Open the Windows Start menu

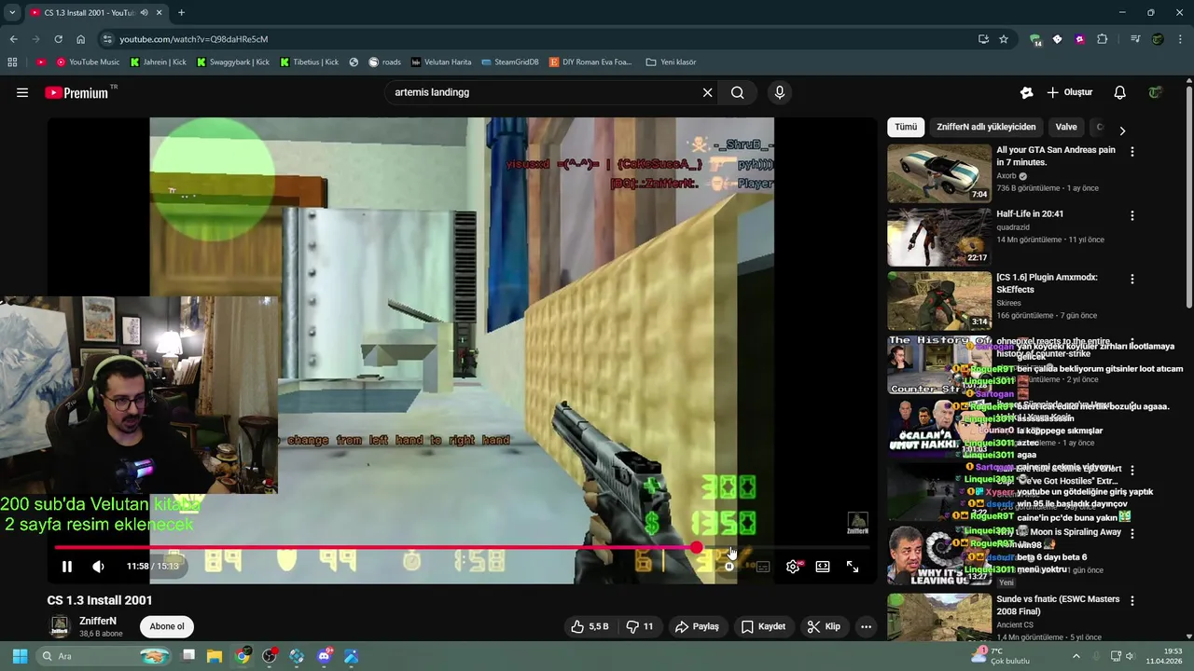20,656
